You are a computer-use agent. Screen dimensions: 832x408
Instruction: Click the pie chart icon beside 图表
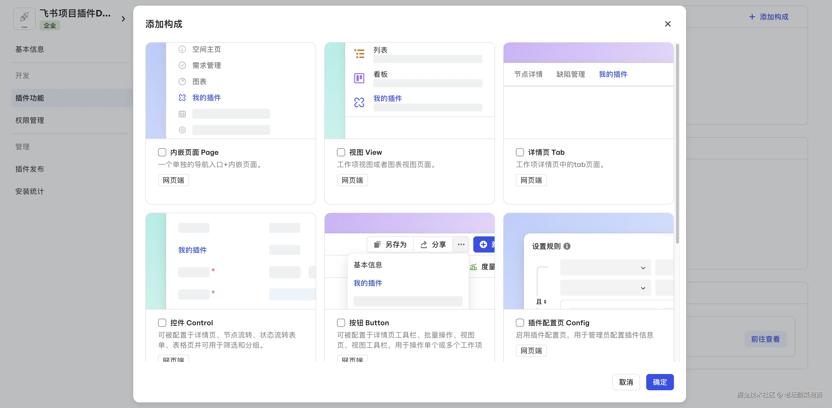182,82
